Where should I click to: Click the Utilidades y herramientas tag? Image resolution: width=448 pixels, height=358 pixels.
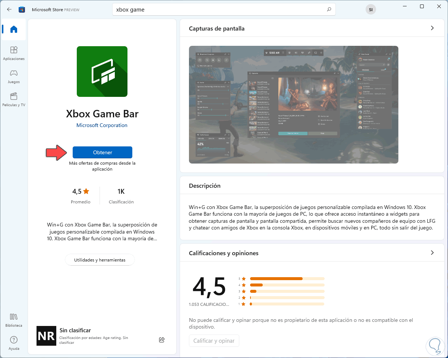tap(100, 260)
